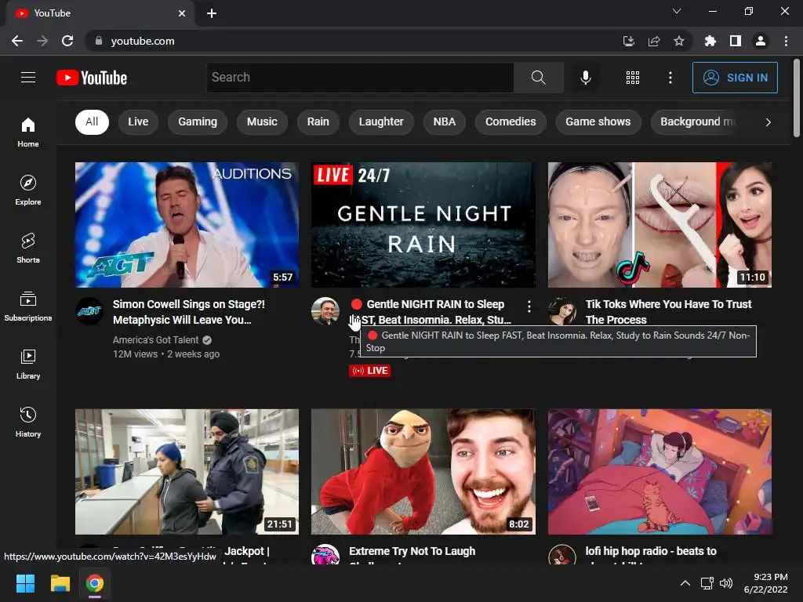
Task: Open tab search chevron
Action: pos(677,11)
